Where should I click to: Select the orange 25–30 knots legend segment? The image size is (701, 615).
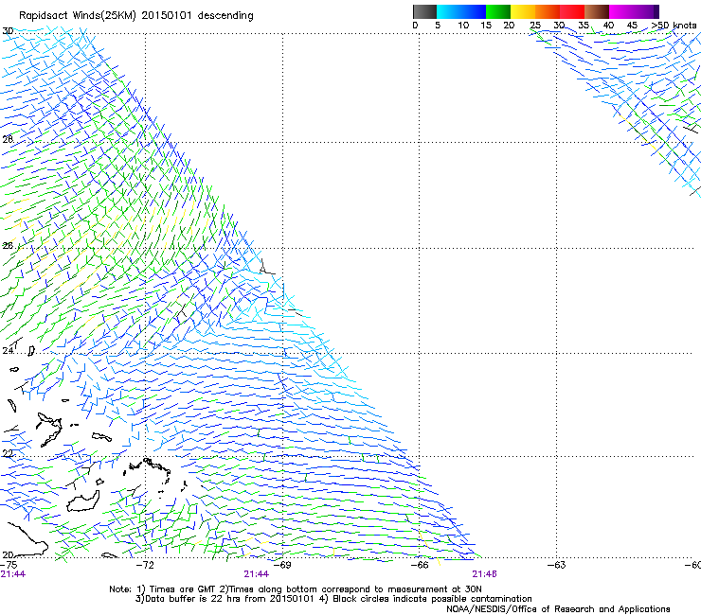(548, 11)
